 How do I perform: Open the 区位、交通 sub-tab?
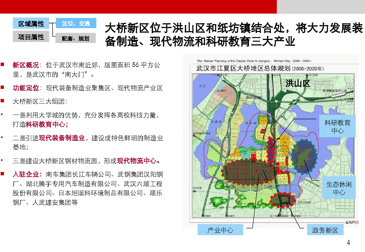[76, 23]
